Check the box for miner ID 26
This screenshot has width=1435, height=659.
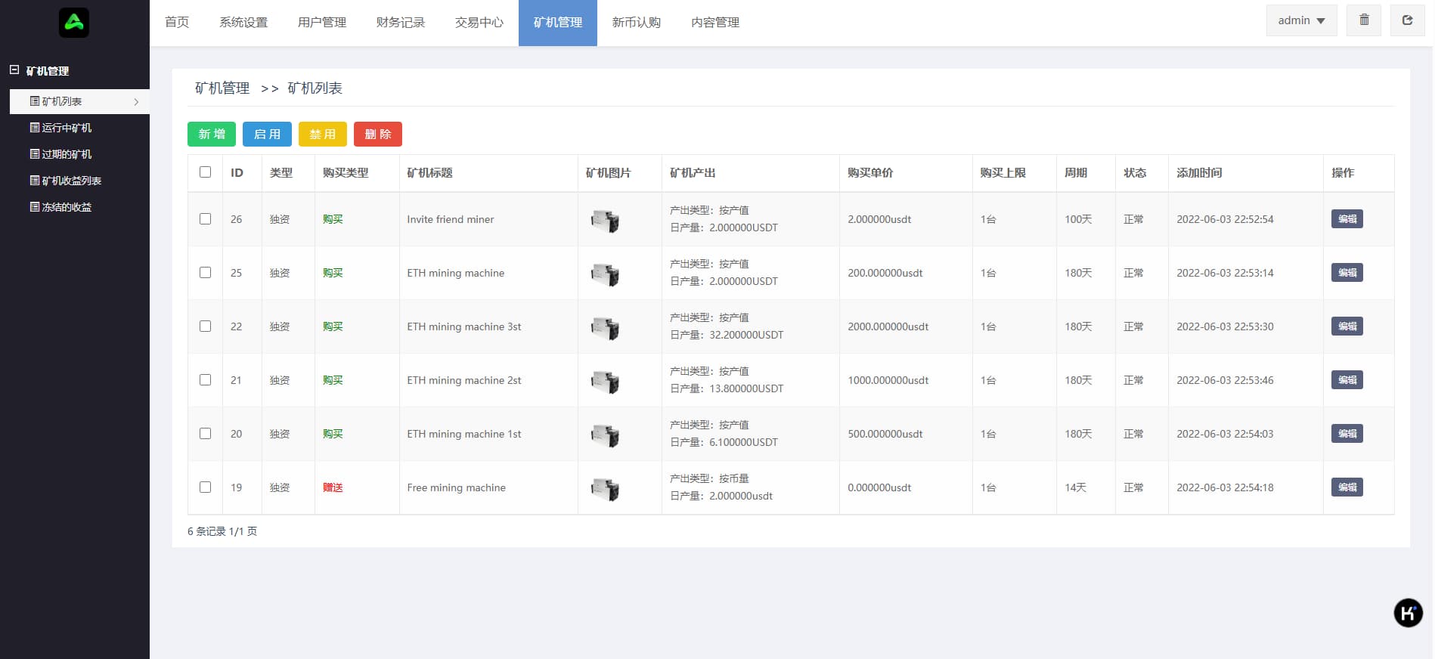[x=205, y=219]
